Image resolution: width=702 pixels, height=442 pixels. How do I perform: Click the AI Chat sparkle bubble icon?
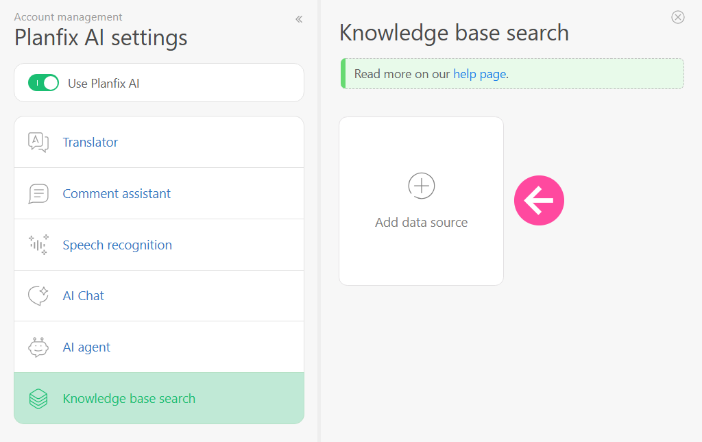pos(38,296)
